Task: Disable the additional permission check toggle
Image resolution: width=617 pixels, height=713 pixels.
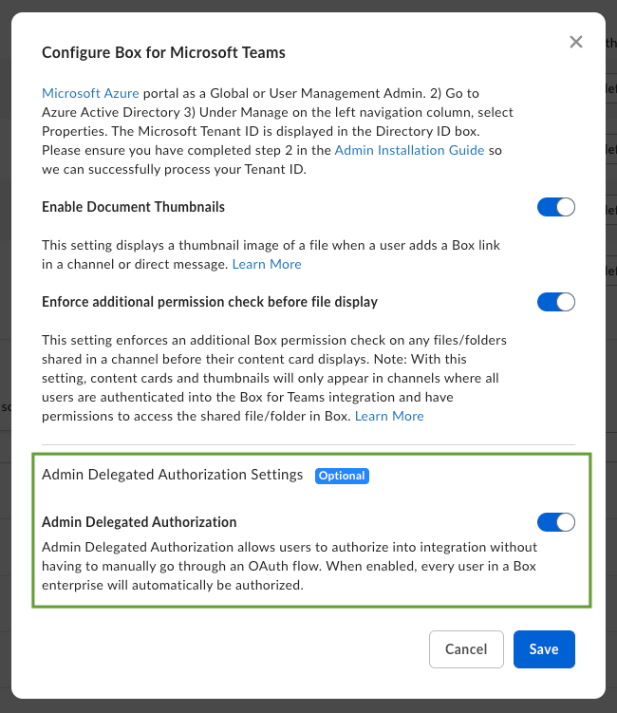Action: [x=556, y=302]
